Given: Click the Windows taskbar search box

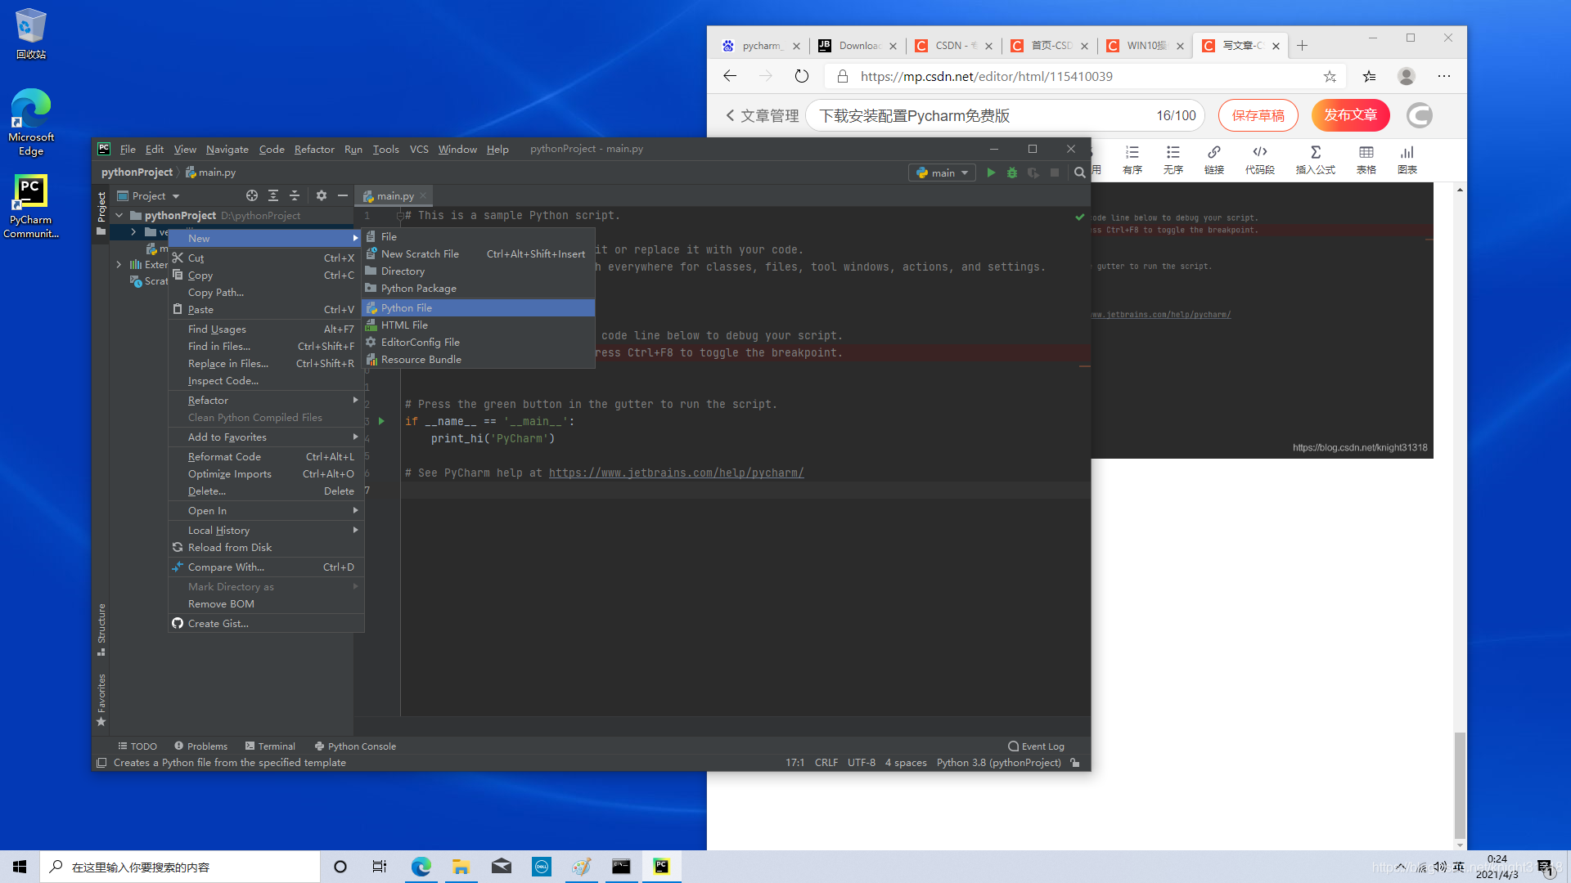Looking at the screenshot, I should tap(180, 867).
